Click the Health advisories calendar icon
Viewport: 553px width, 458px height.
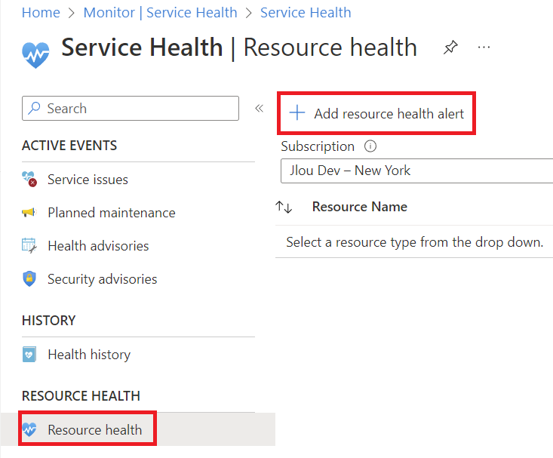coord(29,245)
